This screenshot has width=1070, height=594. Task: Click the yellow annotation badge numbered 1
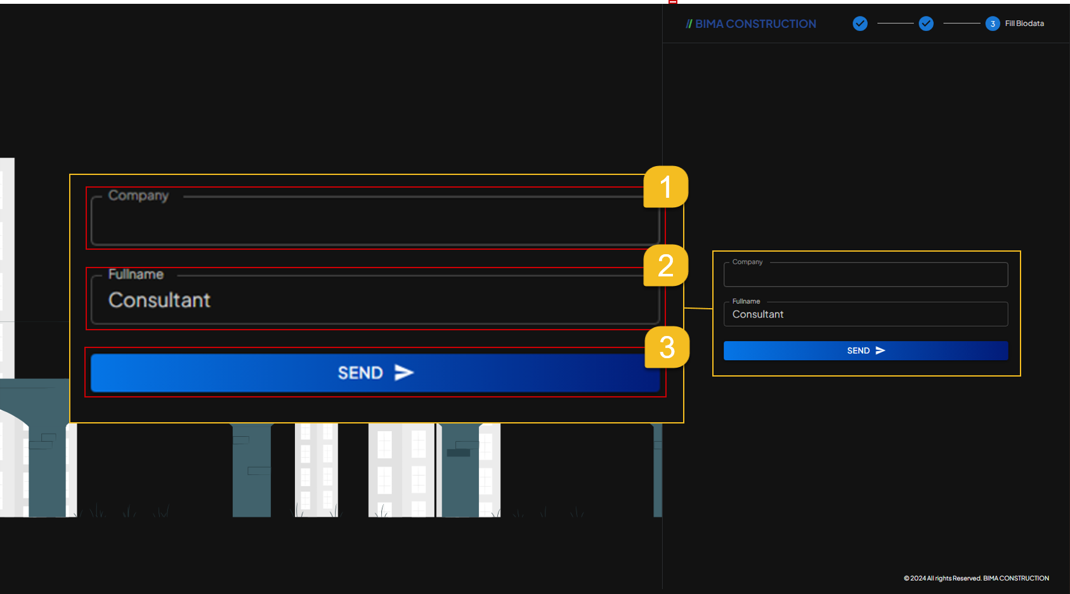click(x=665, y=187)
